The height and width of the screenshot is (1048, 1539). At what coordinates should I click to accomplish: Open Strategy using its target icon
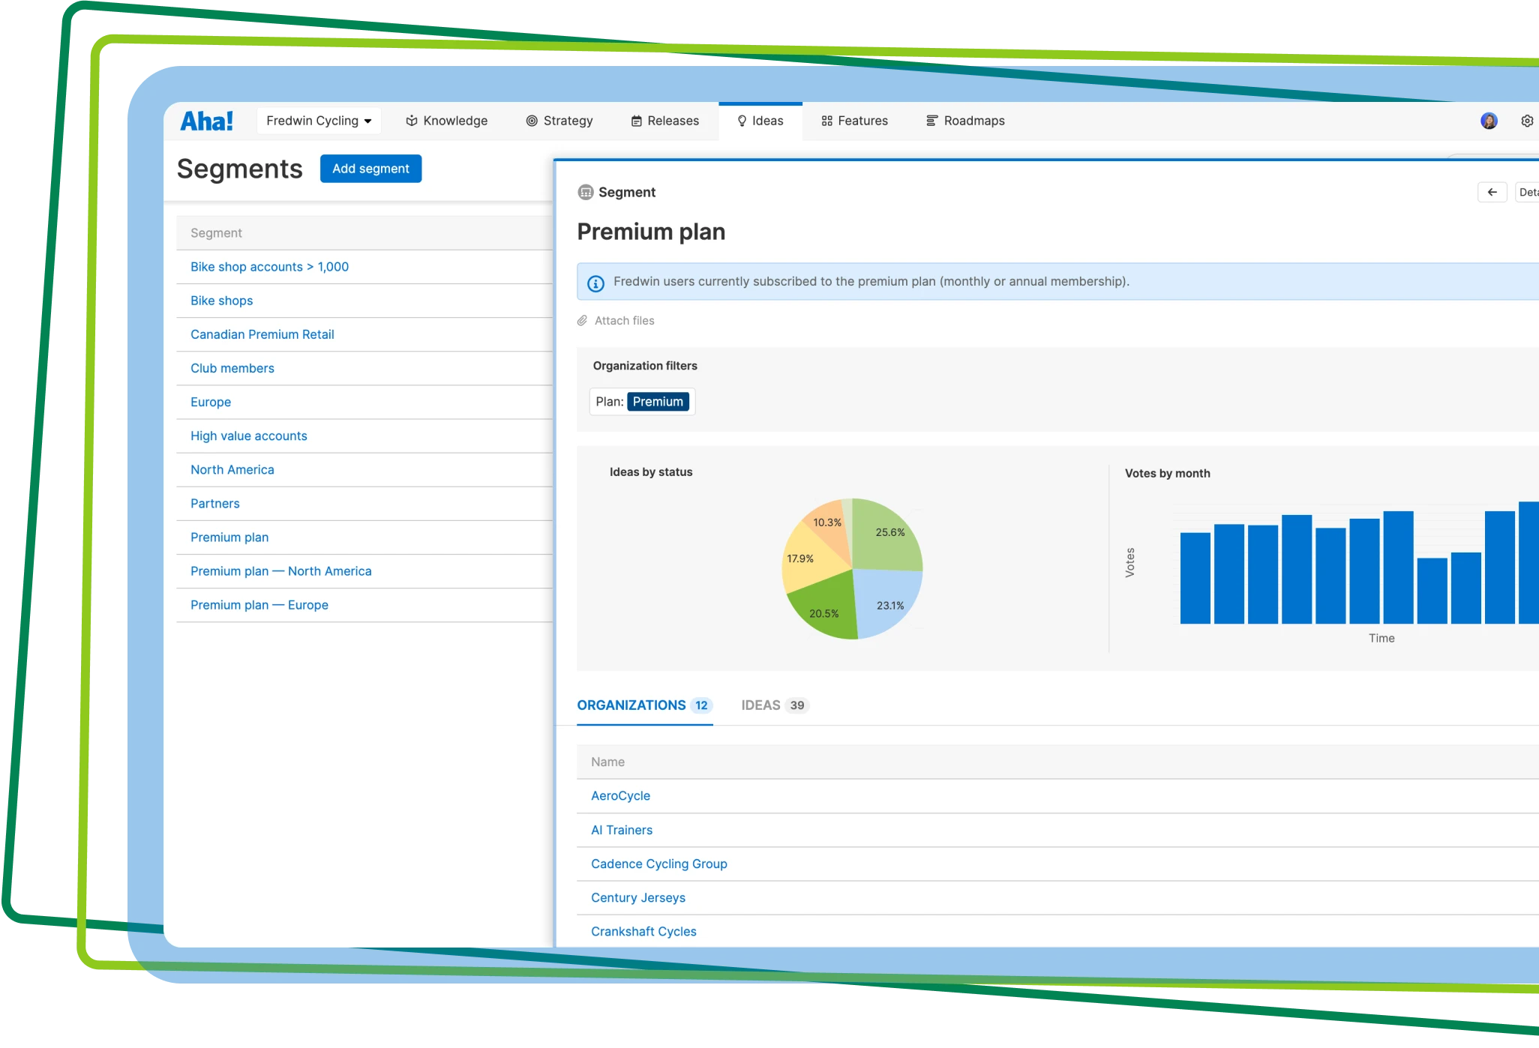(x=532, y=121)
